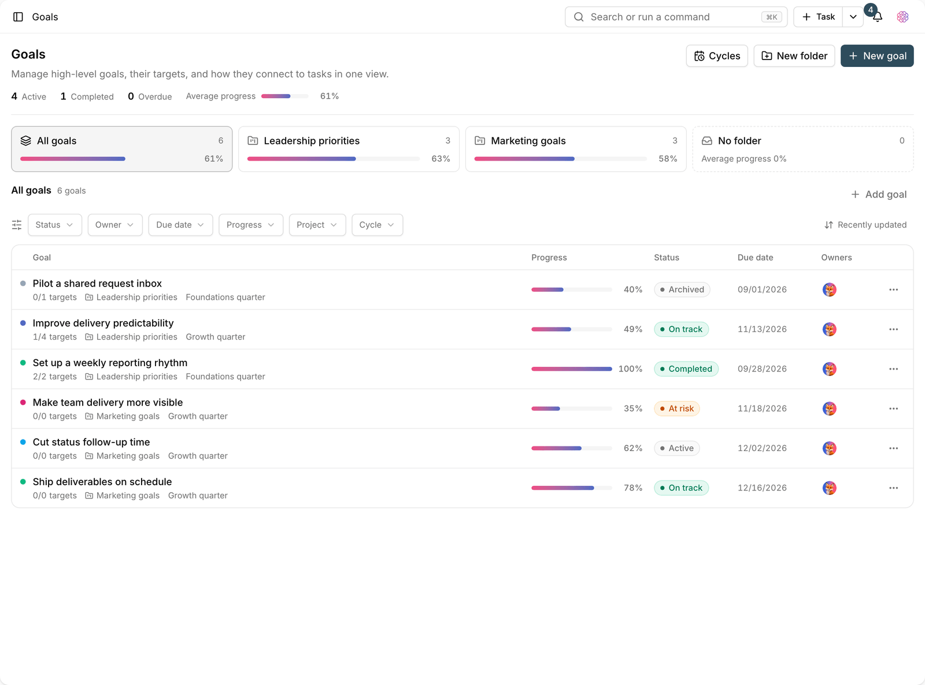This screenshot has height=685, width=925.
Task: Open the Task button dropdown arrow
Action: (853, 17)
